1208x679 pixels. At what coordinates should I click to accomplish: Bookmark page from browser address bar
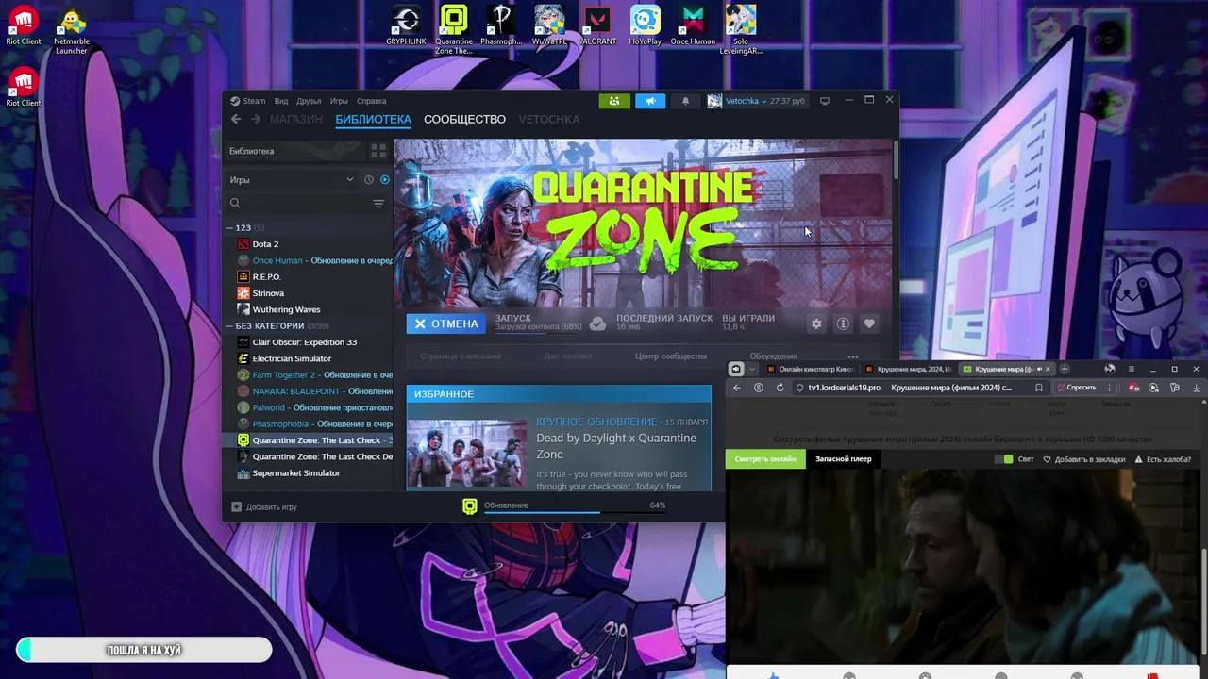[x=1038, y=388]
